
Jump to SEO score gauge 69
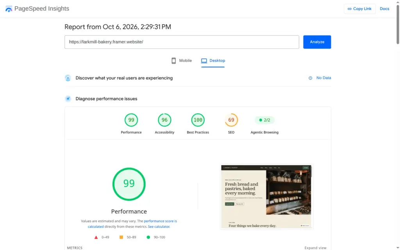pyautogui.click(x=231, y=120)
